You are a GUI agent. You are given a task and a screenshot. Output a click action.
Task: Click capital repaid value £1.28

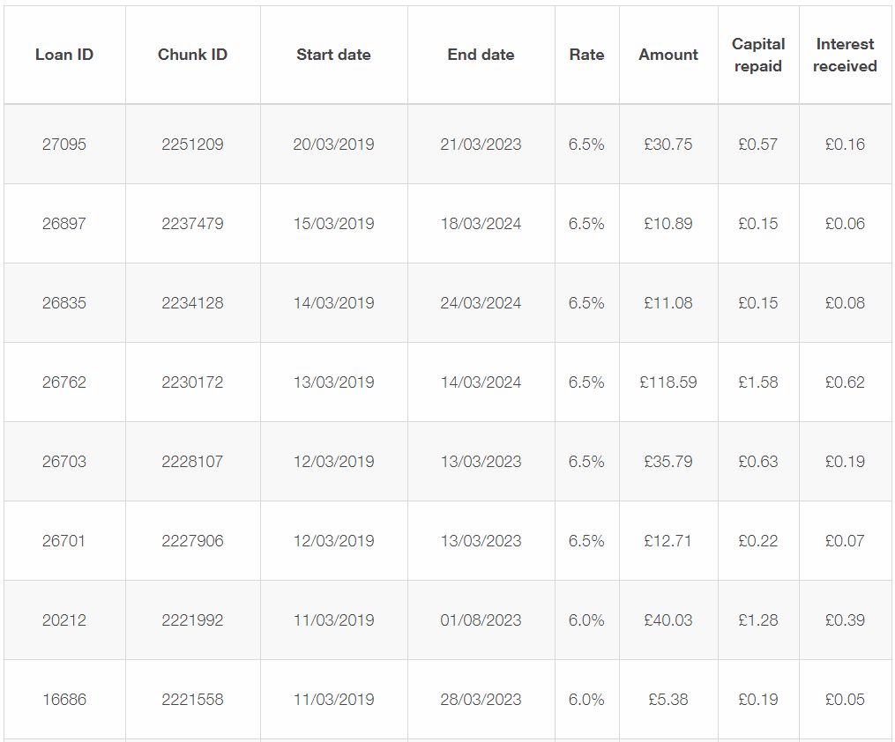pyautogui.click(x=758, y=620)
